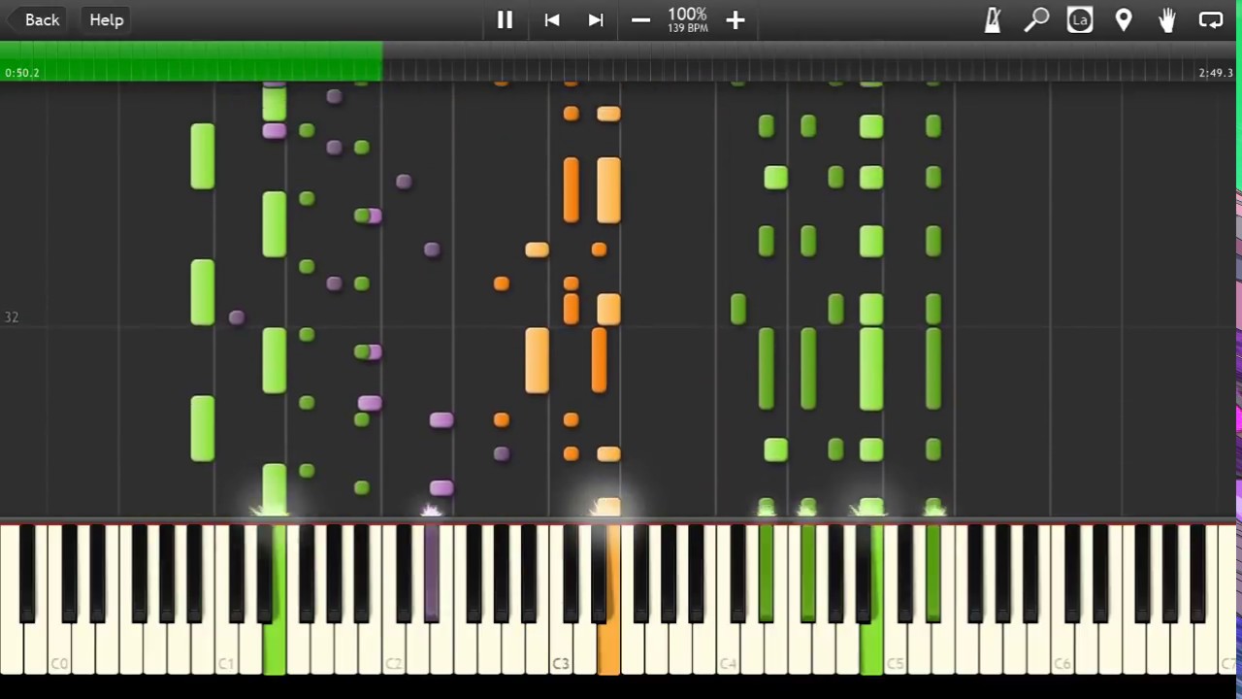Play the highlighted purple black key
Screen dimensions: 1242x699
(x=432, y=573)
